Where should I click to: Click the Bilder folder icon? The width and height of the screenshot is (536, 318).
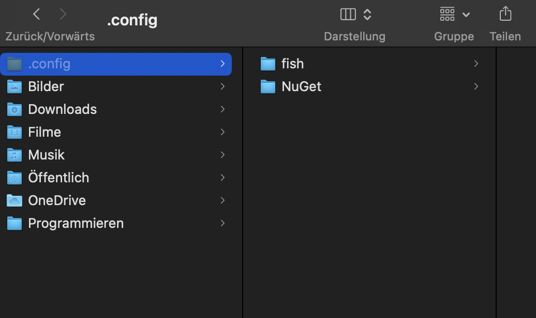pos(14,86)
